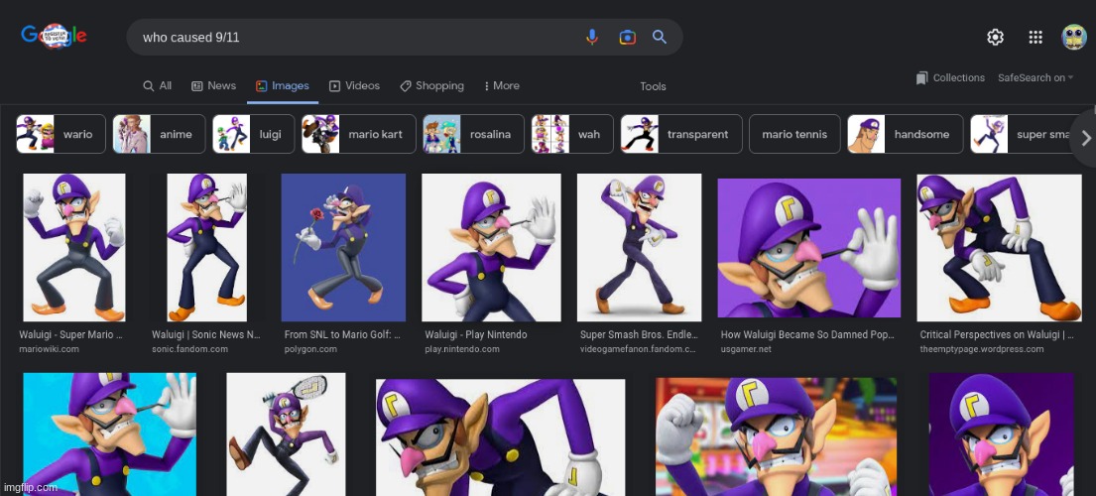Screen dimensions: 1096x496
Task: Open the videogamefanon Waluigi image
Action: coord(639,247)
